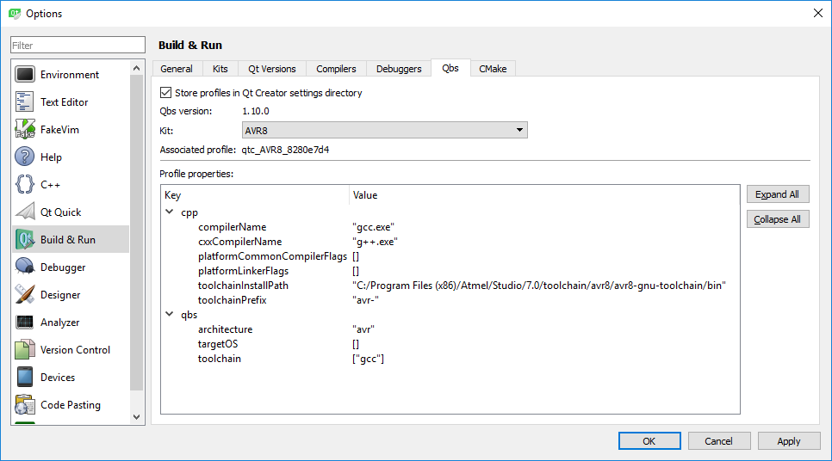Select the Environment category icon
This screenshot has width=832, height=461.
pyautogui.click(x=25, y=75)
